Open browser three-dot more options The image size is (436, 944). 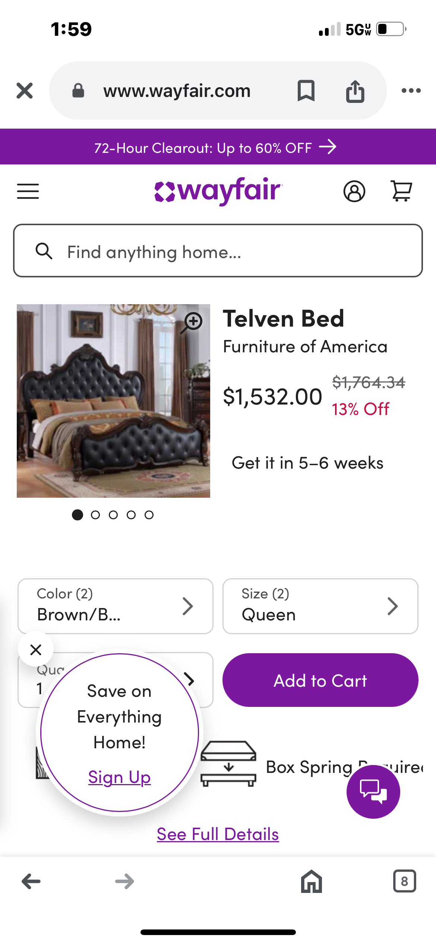(x=411, y=91)
